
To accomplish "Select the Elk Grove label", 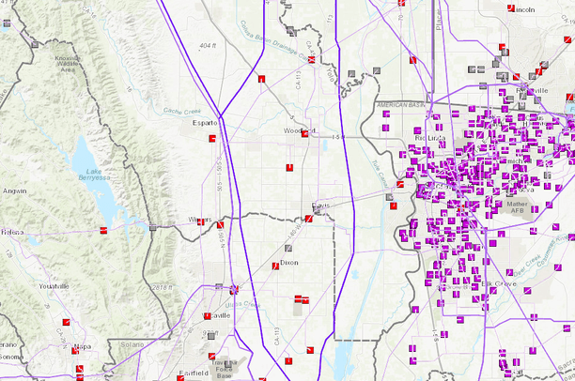I will coord(499,283).
